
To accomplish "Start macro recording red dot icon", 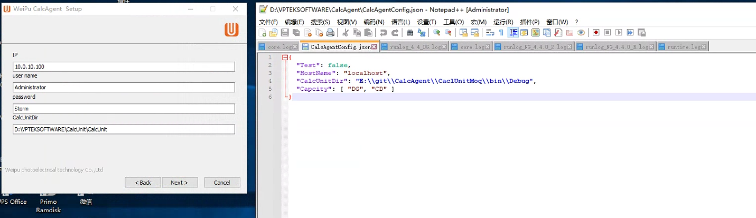I will (596, 32).
